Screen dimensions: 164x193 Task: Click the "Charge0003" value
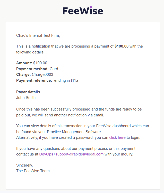tap(42, 75)
